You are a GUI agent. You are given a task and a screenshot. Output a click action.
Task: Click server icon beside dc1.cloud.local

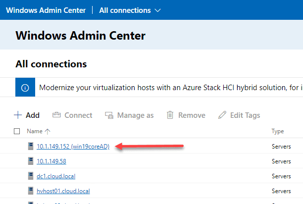click(31, 176)
